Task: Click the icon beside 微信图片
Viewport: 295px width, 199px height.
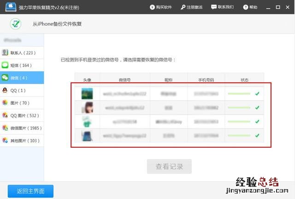Action: tap(5, 128)
